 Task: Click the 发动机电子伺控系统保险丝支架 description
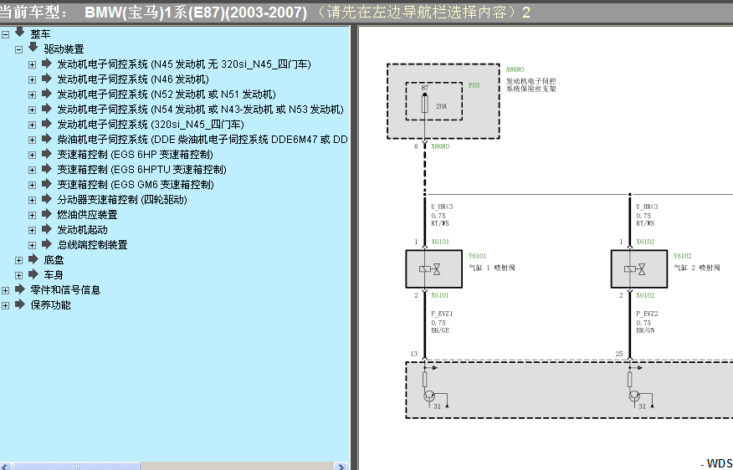[531, 85]
